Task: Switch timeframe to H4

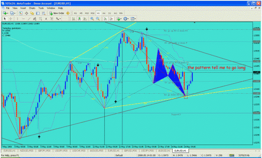Action: pos(104,13)
